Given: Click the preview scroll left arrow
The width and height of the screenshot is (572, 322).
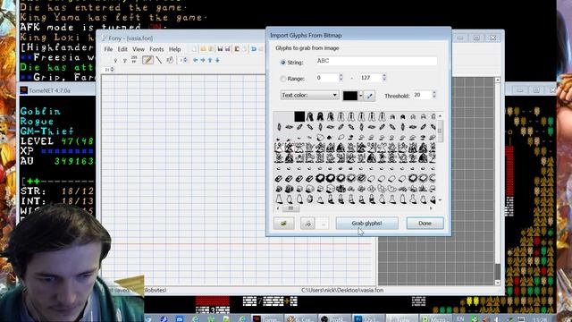Looking at the screenshot, I should [x=278, y=208].
